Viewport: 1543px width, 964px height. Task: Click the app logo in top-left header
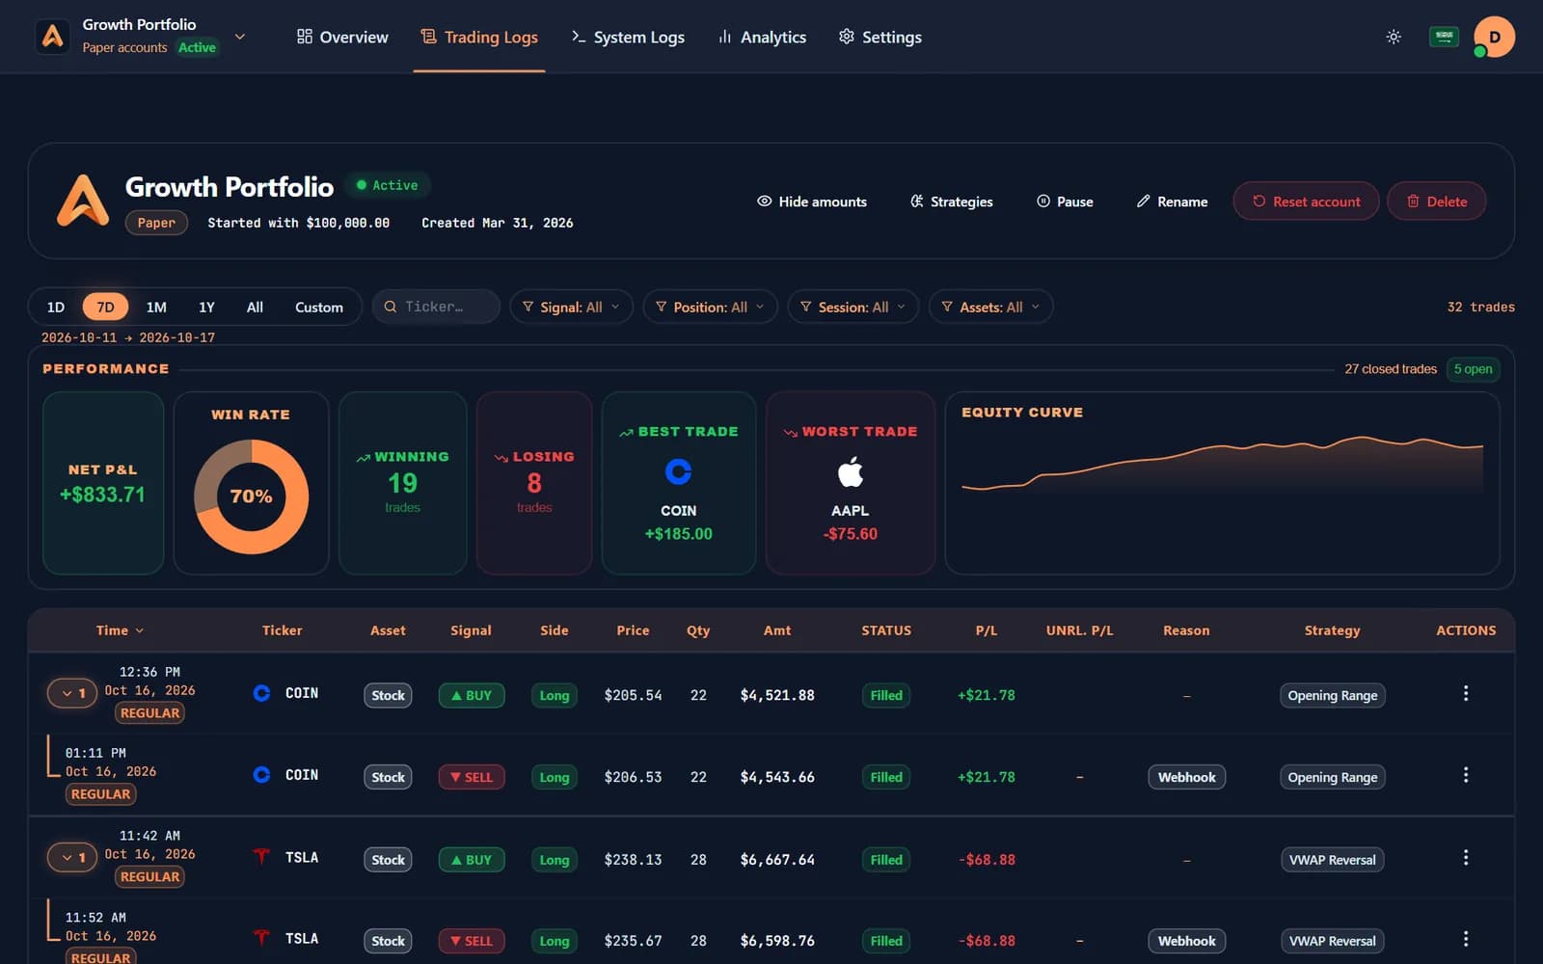53,37
